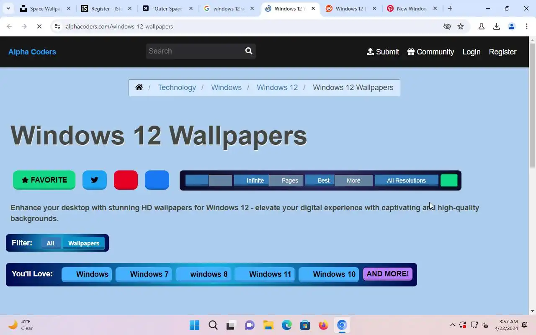Share page via the Twitter bird button
Viewport: 536px width, 335px height.
pyautogui.click(x=95, y=180)
